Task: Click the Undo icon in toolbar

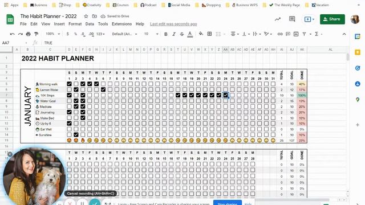Action: (x=13, y=34)
